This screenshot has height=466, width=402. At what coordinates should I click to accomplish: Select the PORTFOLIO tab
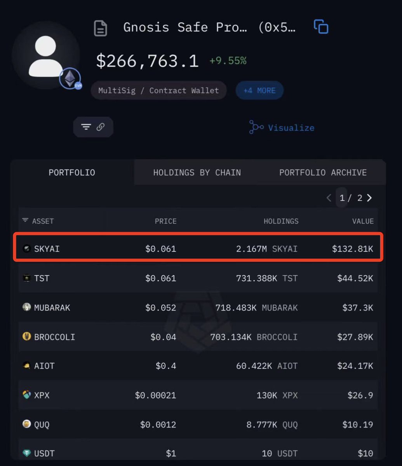[x=72, y=172]
